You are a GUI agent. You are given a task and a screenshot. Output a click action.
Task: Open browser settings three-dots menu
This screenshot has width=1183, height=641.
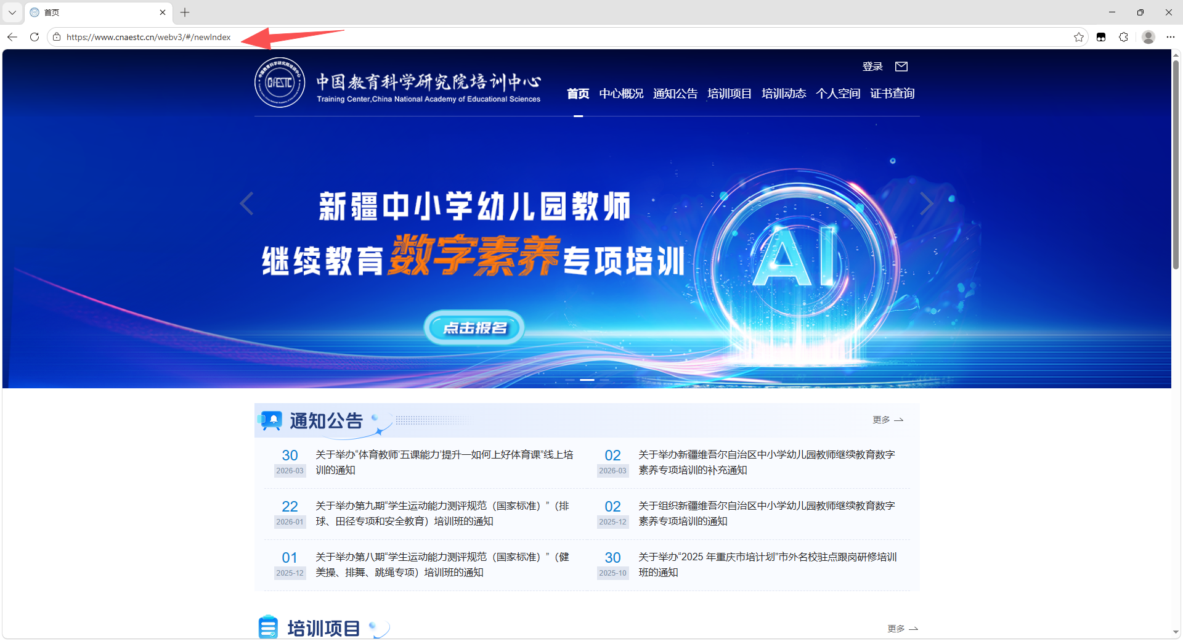click(1170, 37)
